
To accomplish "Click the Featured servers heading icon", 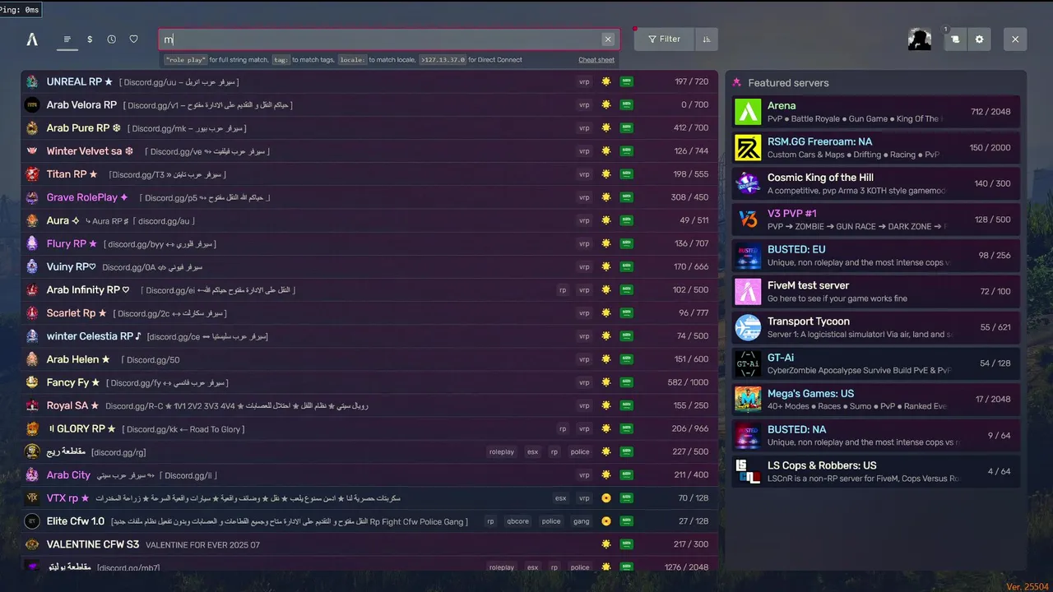I will pos(737,82).
